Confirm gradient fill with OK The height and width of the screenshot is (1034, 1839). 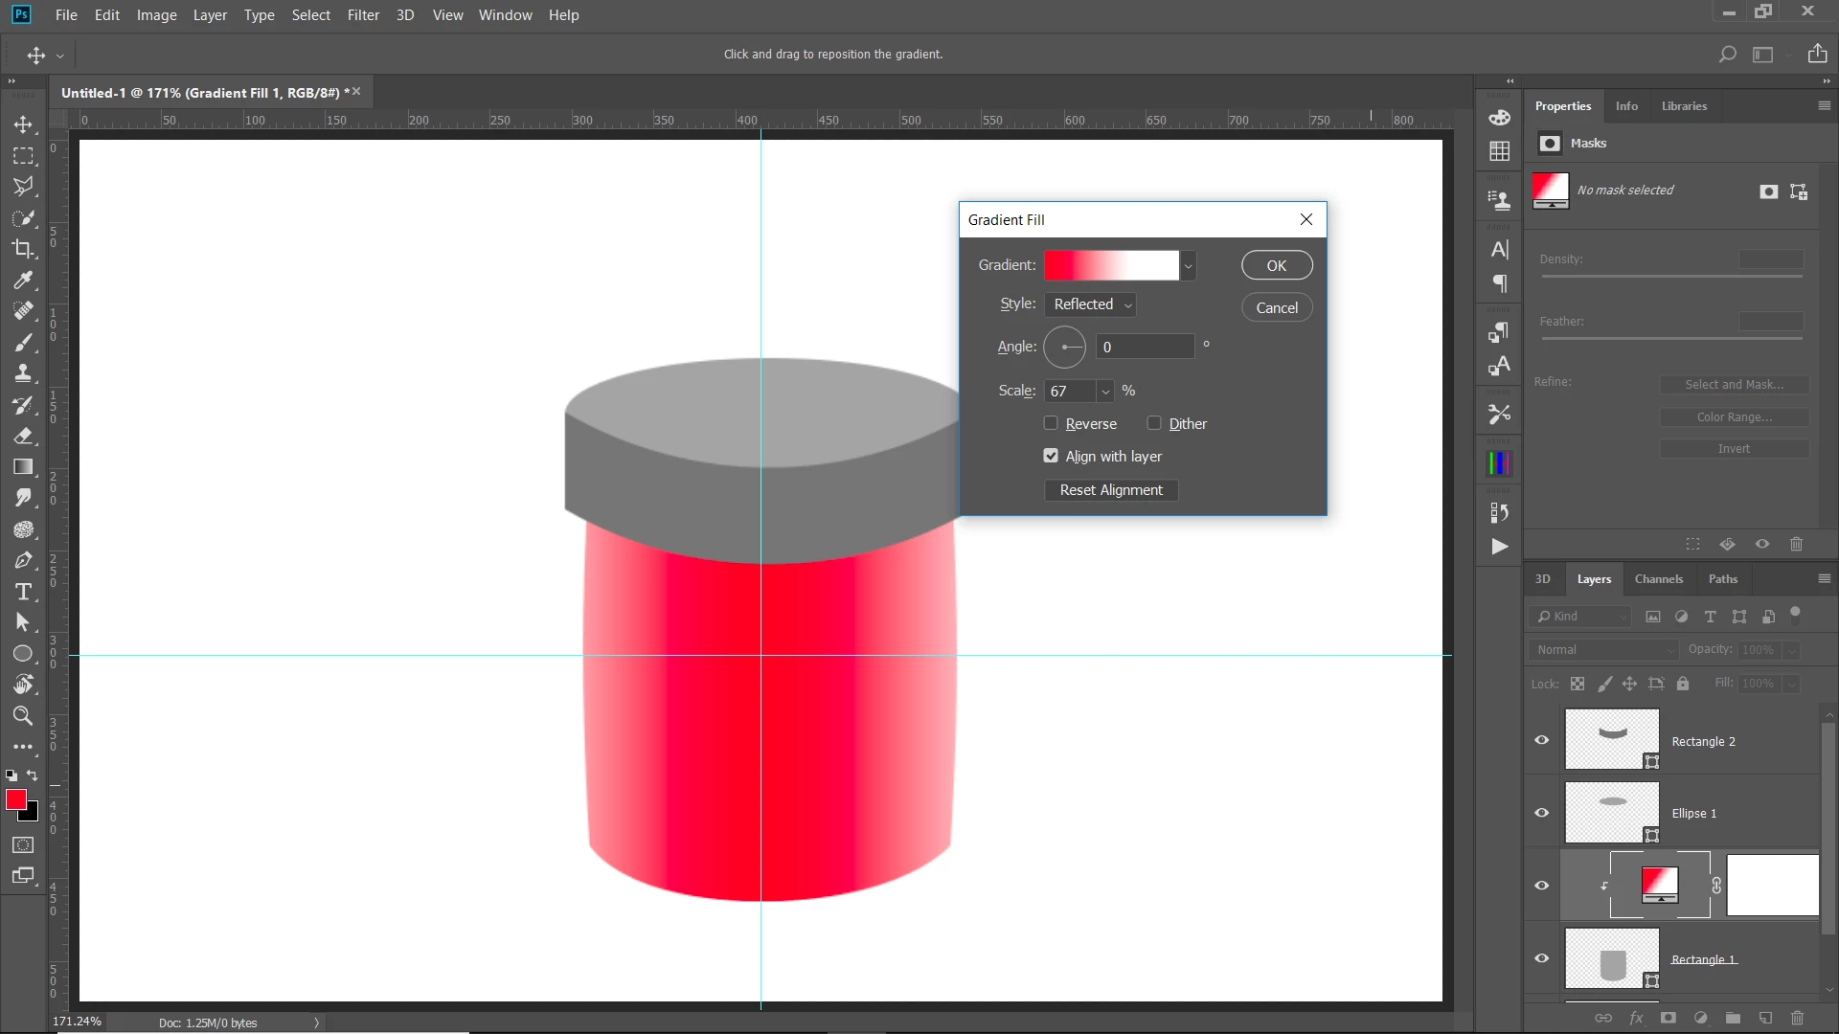click(1276, 265)
